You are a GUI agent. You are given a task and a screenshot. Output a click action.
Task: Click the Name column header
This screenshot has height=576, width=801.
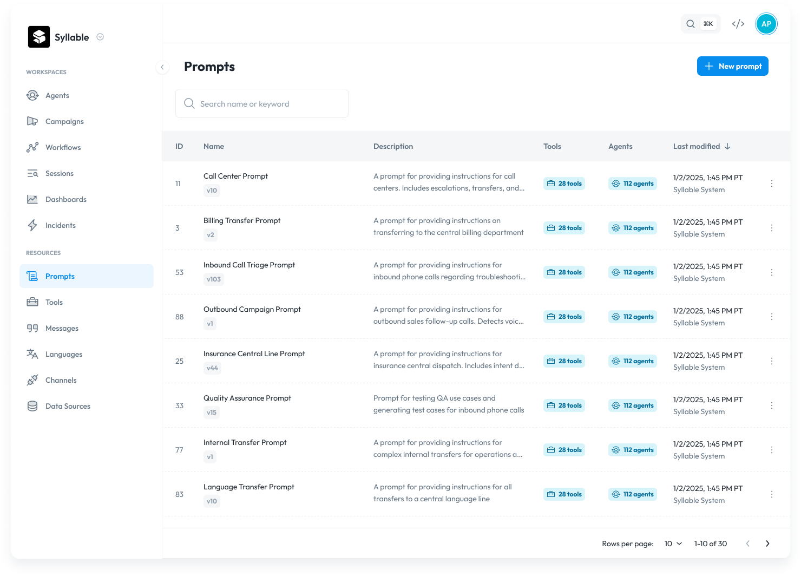click(x=214, y=146)
